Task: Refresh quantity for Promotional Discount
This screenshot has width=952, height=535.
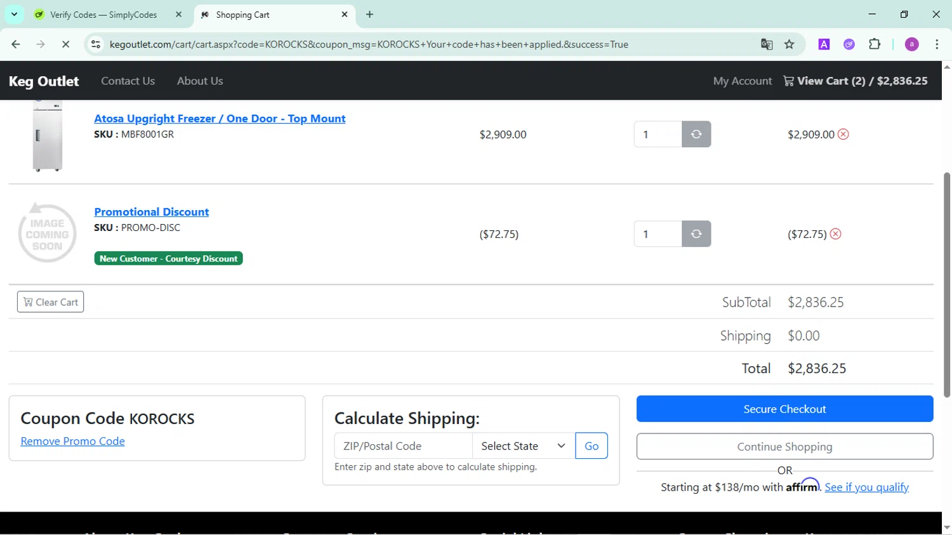Action: (696, 234)
